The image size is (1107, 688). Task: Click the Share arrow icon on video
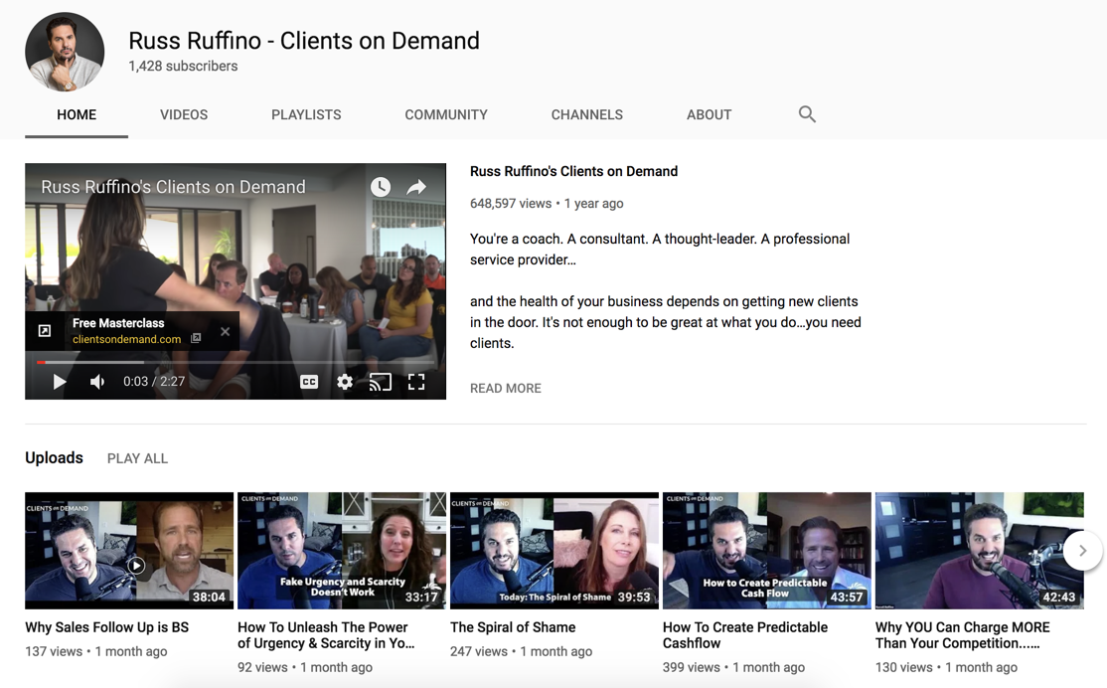(416, 187)
